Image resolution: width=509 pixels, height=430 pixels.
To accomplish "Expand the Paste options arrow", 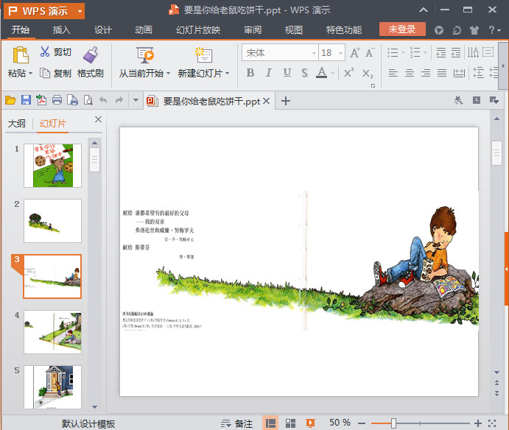I will 30,74.
